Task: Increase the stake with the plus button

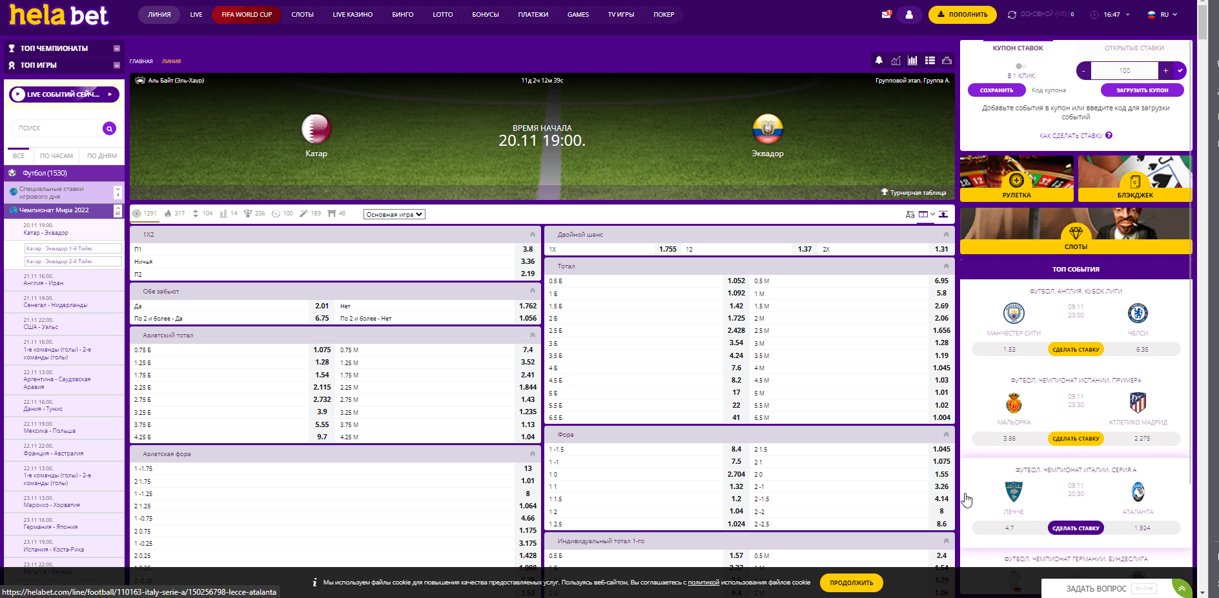Action: click(1165, 70)
